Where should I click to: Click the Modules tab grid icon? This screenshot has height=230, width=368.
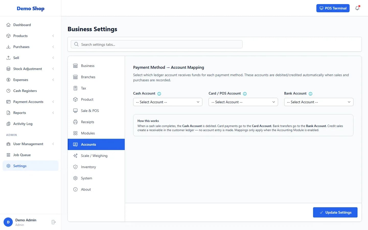[x=75, y=133]
